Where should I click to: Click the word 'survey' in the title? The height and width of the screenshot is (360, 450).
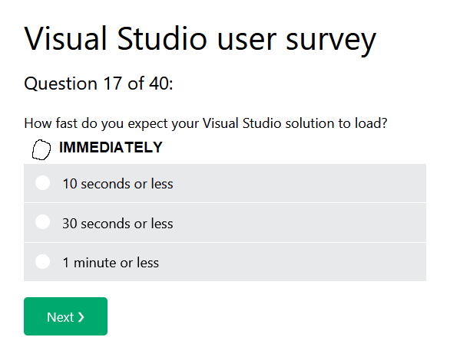click(x=331, y=41)
